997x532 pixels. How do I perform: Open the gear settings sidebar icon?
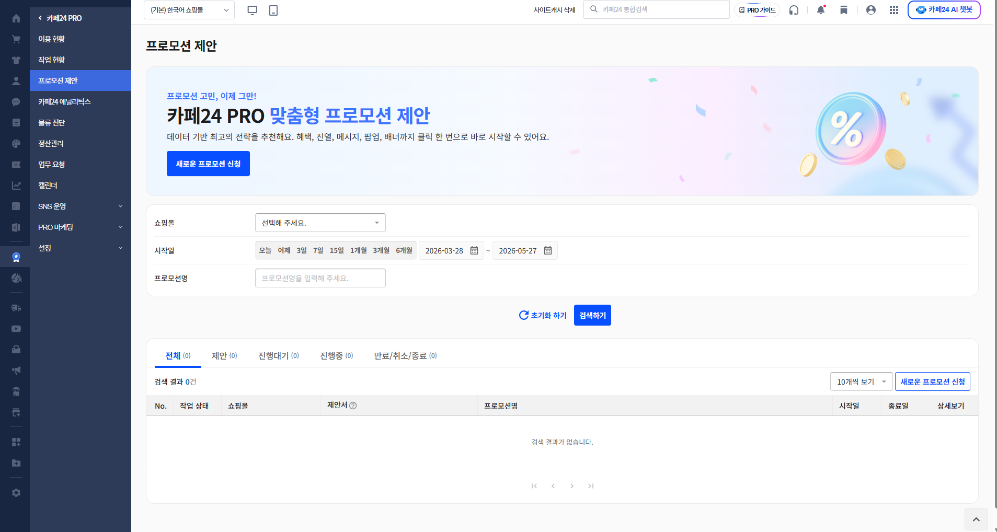(x=16, y=493)
